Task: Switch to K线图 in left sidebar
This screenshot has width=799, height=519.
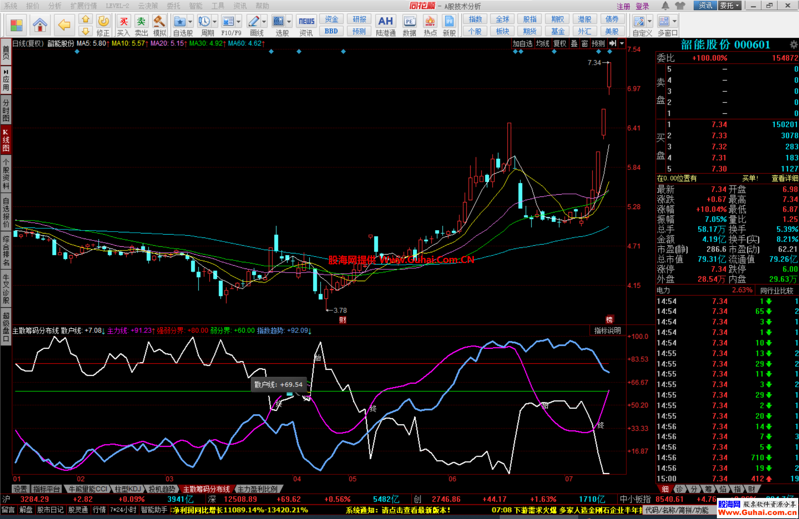Action: pos(6,140)
